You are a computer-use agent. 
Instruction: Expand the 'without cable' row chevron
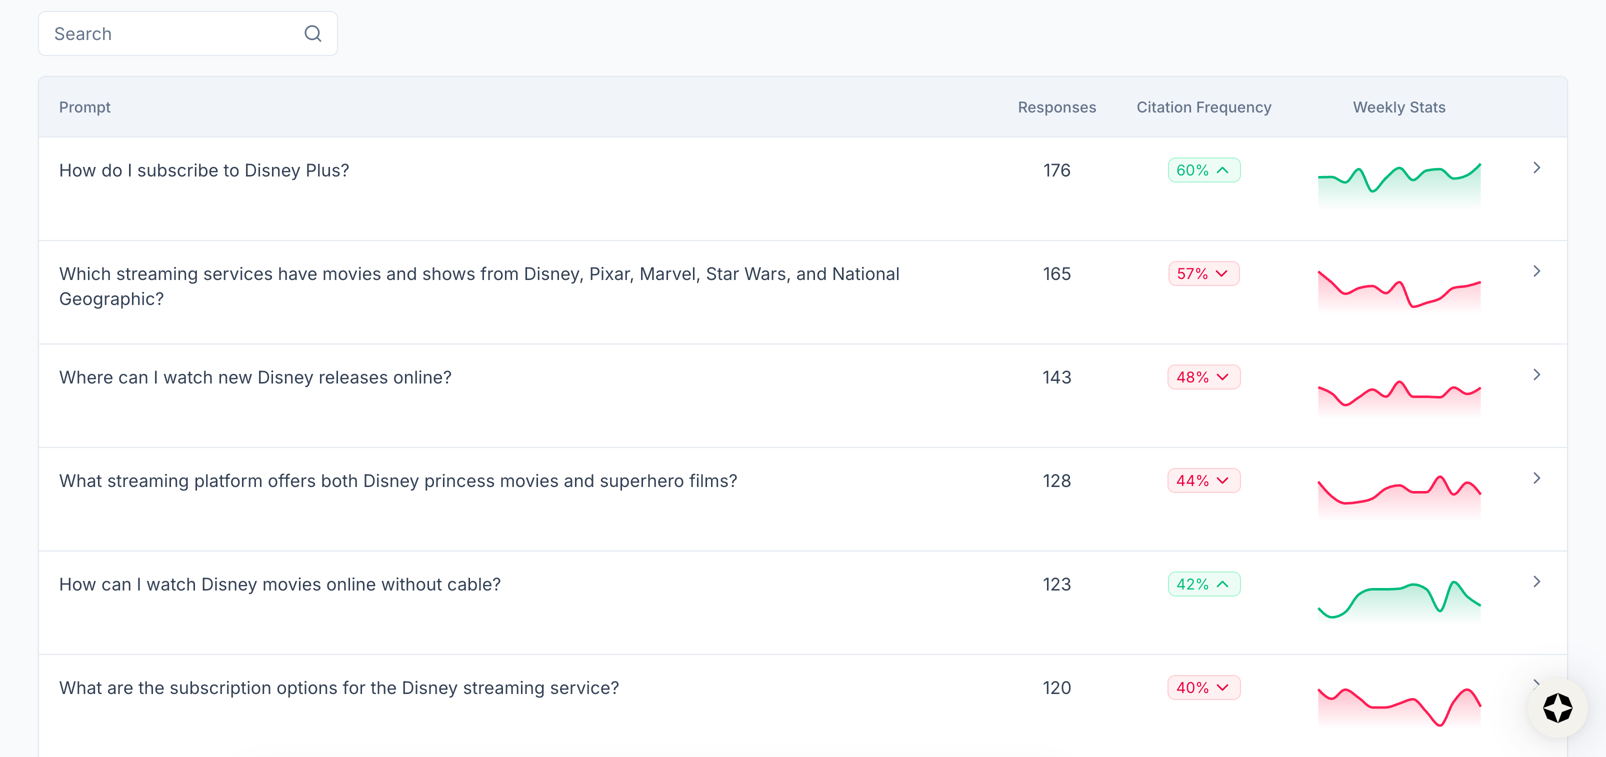coord(1536,582)
